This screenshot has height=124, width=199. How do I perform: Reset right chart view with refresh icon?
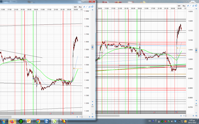[x=196, y=116]
